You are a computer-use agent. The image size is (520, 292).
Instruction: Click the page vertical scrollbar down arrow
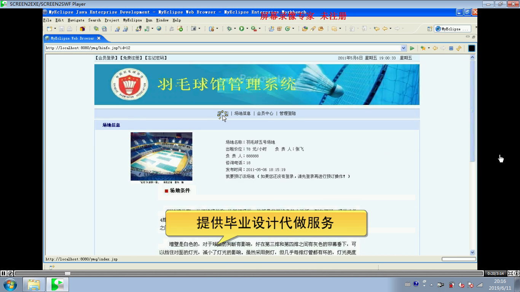tap(472, 252)
